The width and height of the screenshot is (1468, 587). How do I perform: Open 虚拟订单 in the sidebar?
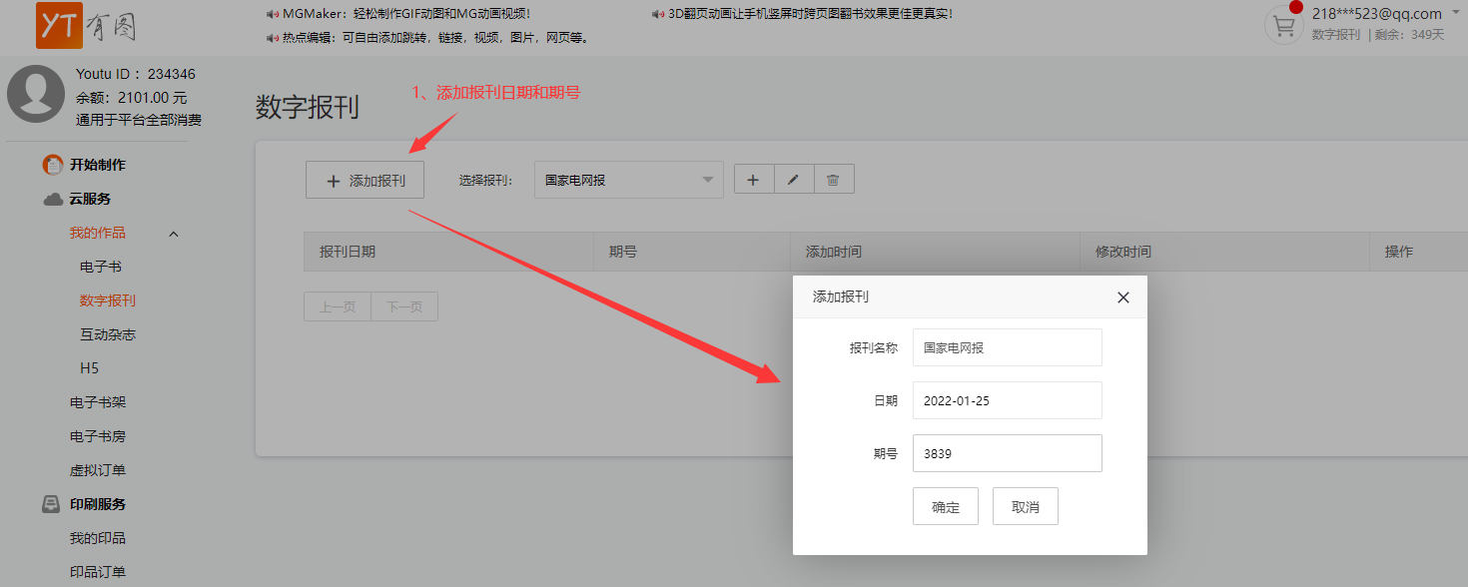coord(98,470)
